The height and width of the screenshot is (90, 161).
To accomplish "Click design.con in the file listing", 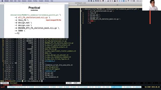I will [49, 75].
